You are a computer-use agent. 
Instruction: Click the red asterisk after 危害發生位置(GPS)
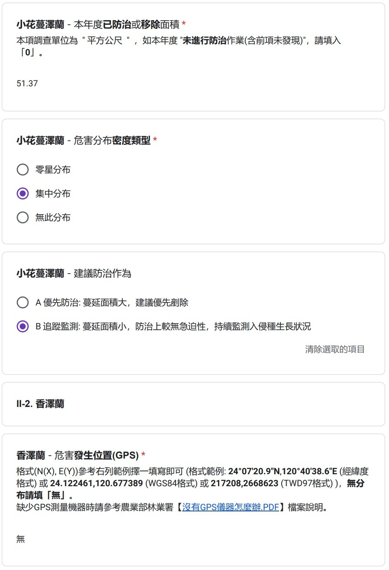[x=143, y=455]
